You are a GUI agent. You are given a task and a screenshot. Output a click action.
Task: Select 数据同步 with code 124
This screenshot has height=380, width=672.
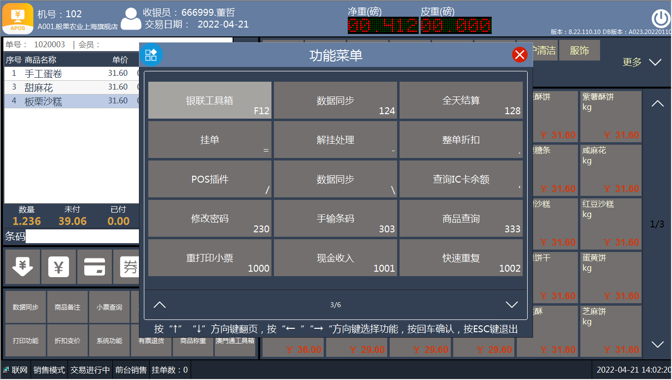tap(336, 100)
